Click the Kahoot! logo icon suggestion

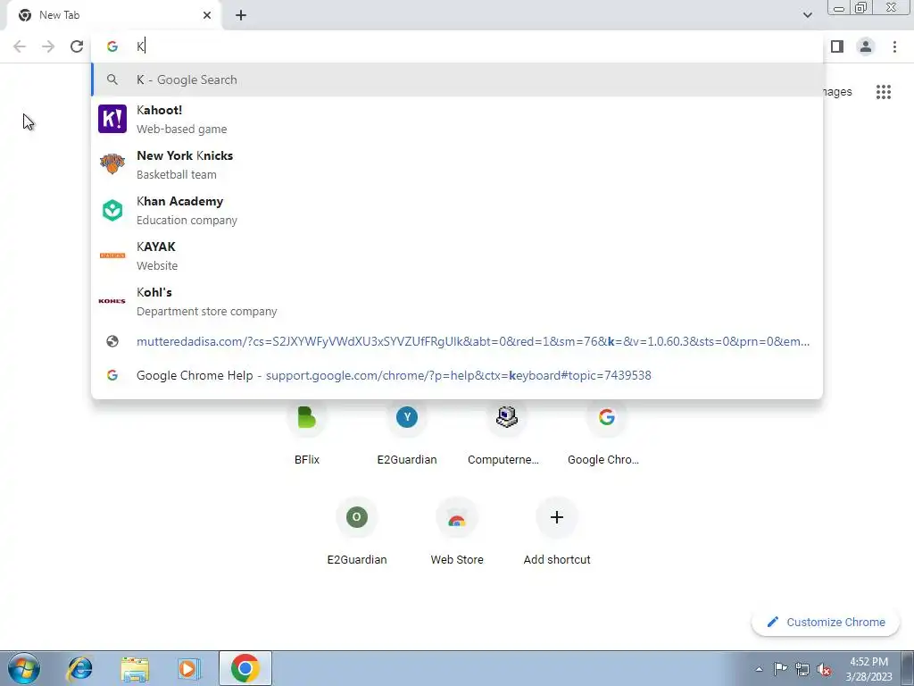point(112,119)
